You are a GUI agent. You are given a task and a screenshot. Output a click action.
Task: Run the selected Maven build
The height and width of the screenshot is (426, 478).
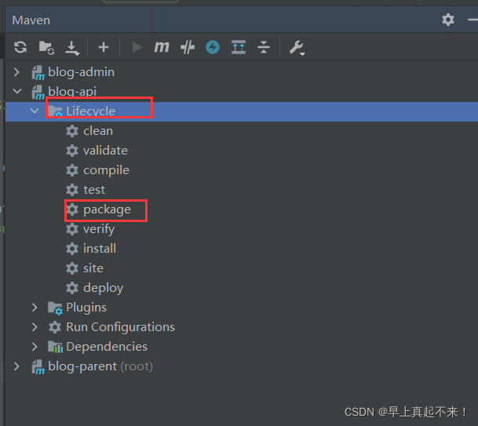point(137,47)
